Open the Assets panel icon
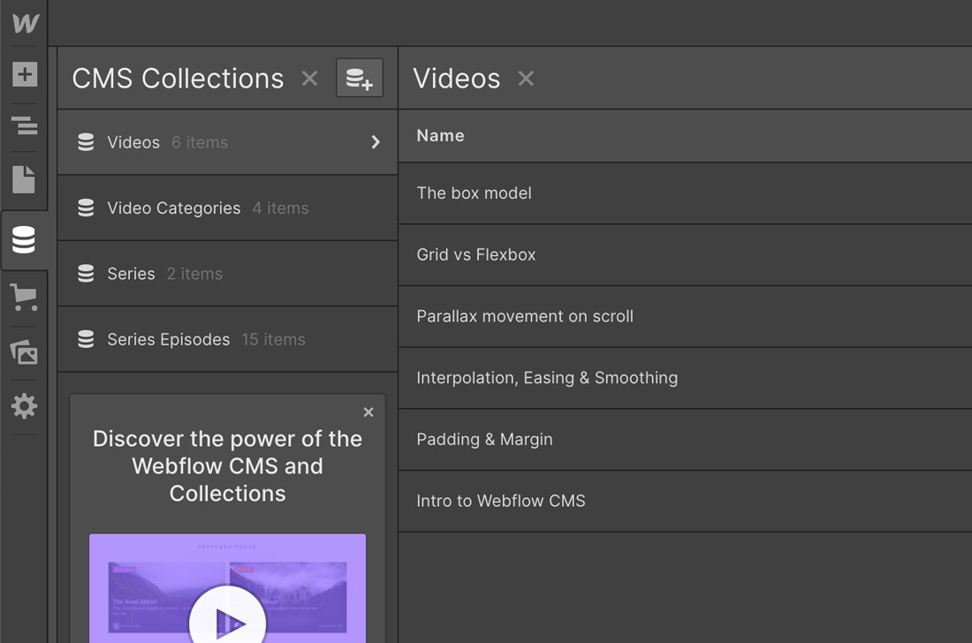Screen dimensions: 972x643 pyautogui.click(x=25, y=352)
